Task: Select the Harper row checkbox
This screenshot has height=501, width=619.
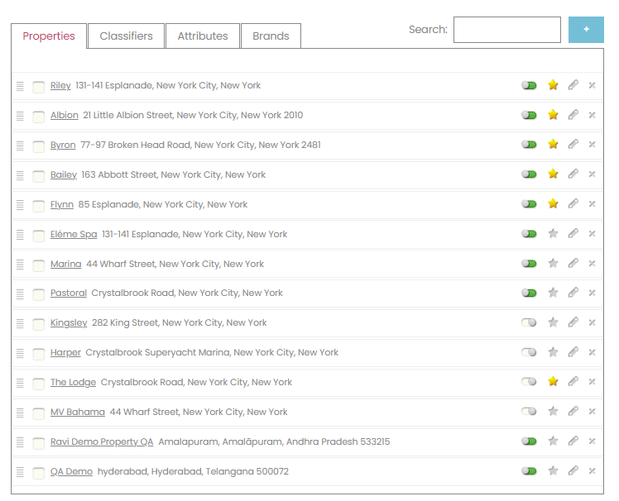Action: click(x=38, y=354)
